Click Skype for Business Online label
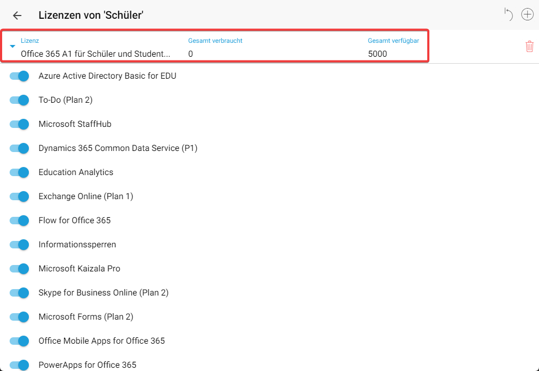Image resolution: width=539 pixels, height=371 pixels. coord(104,292)
